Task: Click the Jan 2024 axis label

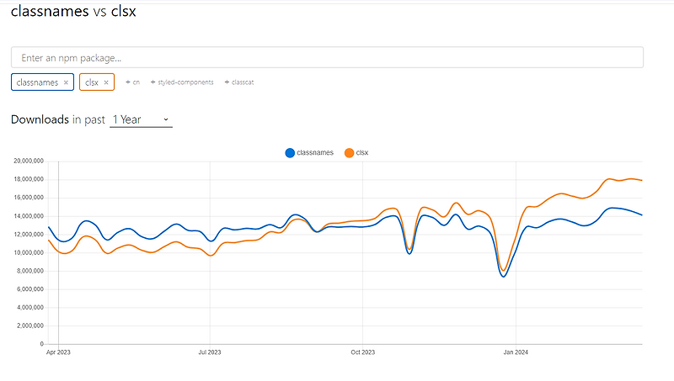Action: coord(515,352)
